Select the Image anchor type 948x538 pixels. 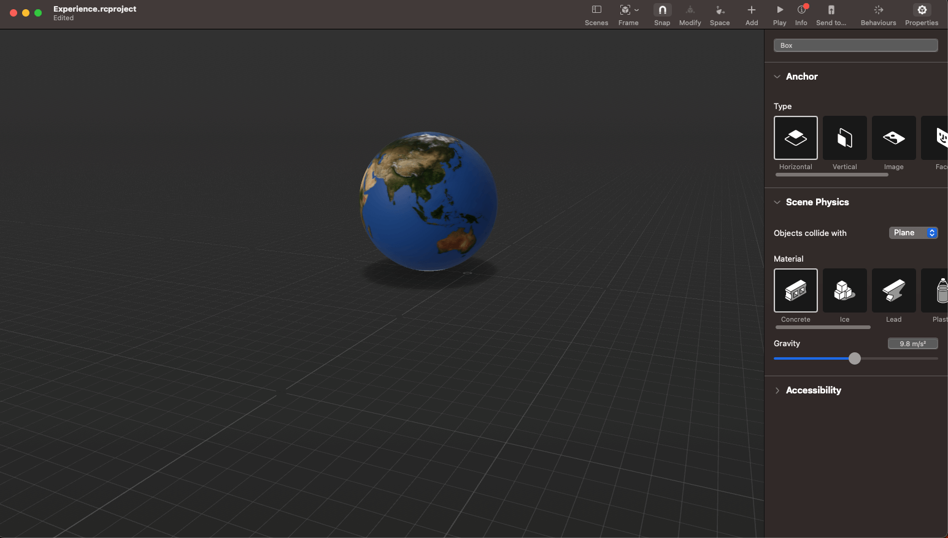894,138
